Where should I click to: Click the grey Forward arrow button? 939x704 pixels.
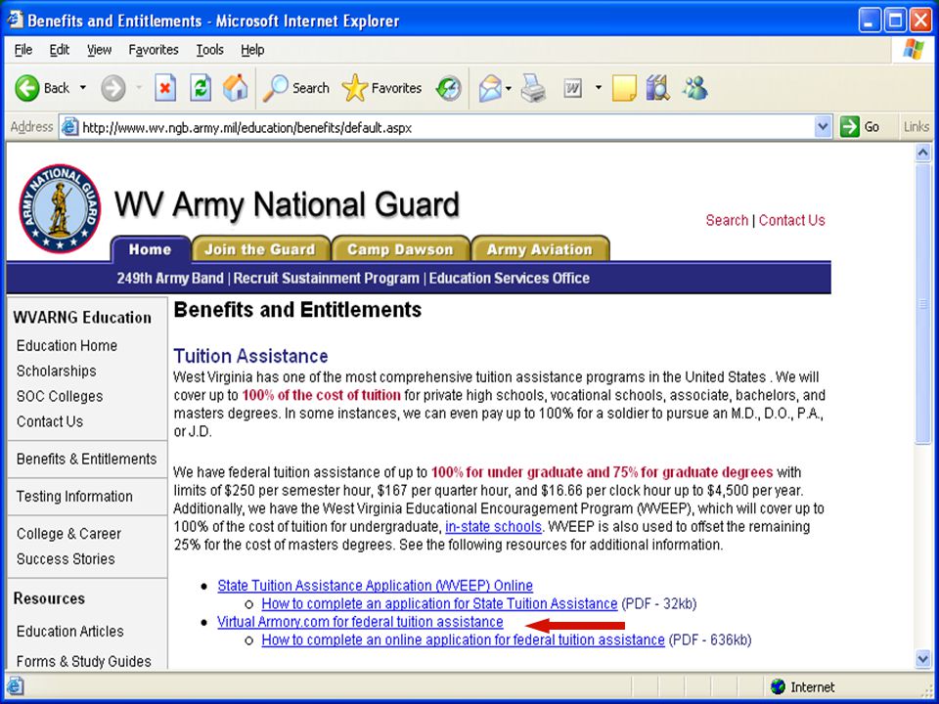(x=112, y=89)
